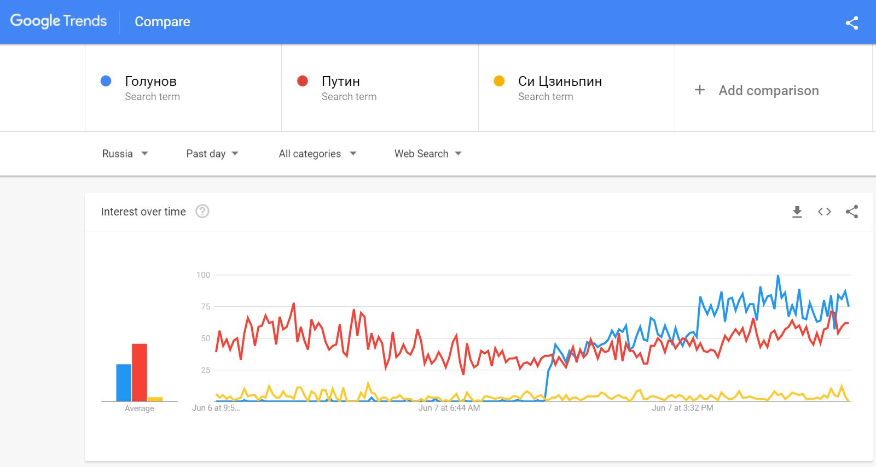Open the Russia region dropdown
Screen dimensions: 876x467
pos(125,154)
